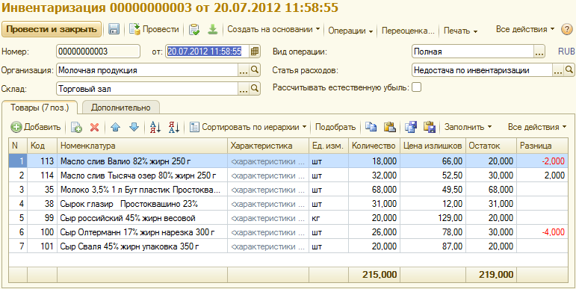Click the Количество column header
This screenshot has height=289, width=576.
pyautogui.click(x=374, y=146)
